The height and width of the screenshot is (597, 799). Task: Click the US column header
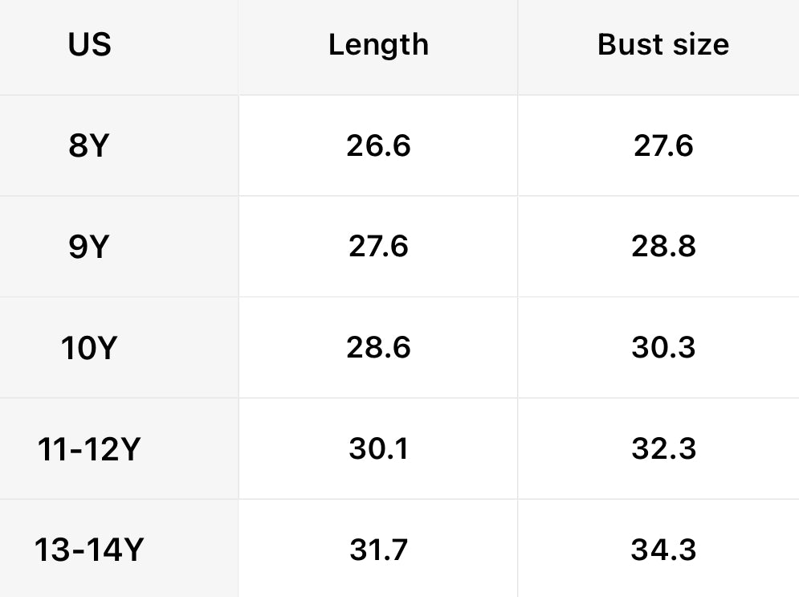pyautogui.click(x=89, y=45)
